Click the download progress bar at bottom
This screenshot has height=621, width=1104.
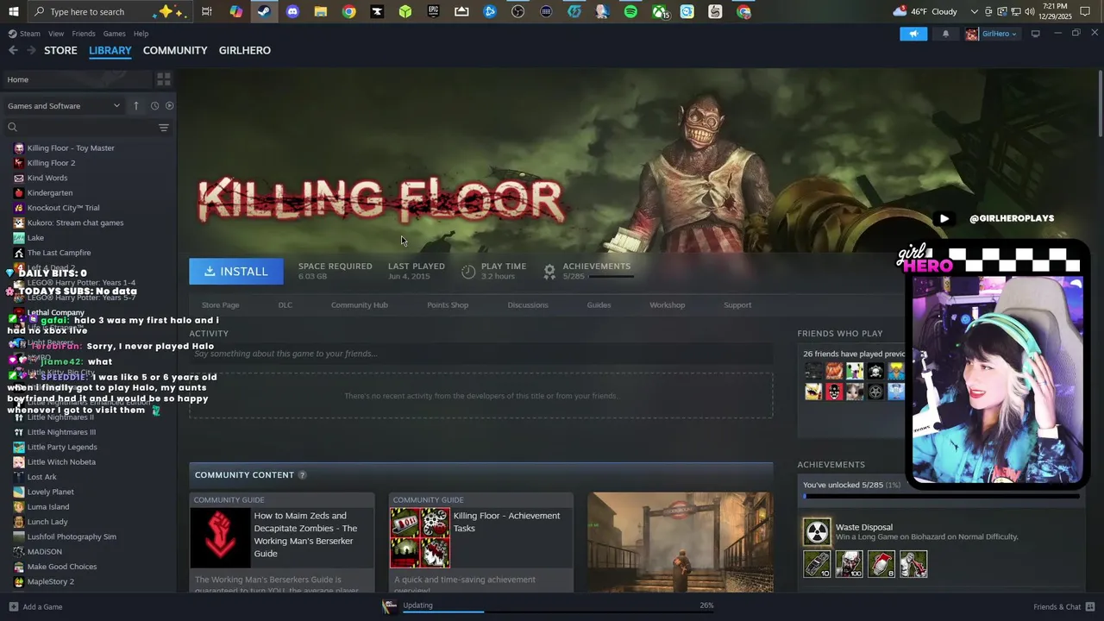[558, 612]
